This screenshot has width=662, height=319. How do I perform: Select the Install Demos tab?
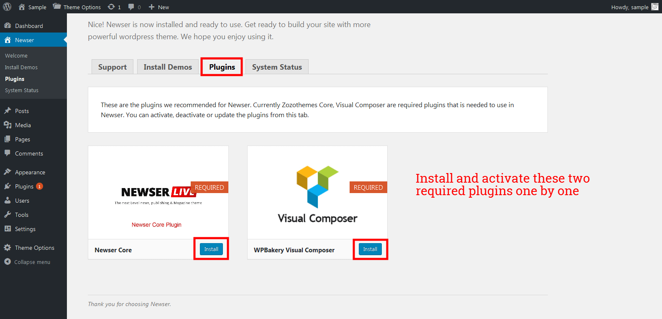pyautogui.click(x=168, y=67)
